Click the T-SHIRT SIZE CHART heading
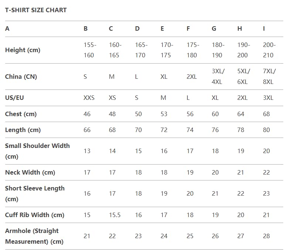This screenshot has height=250, width=287. pyautogui.click(x=36, y=10)
